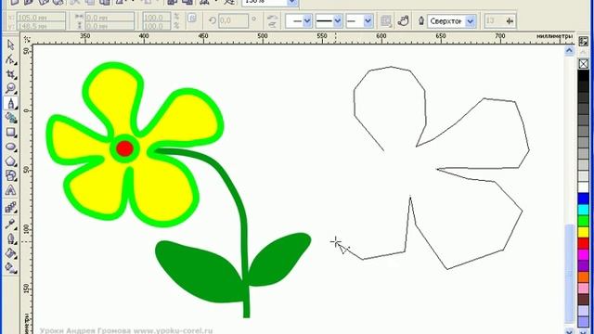Choose the red palette swatch
Screen dimensions: 594x334
[584, 243]
